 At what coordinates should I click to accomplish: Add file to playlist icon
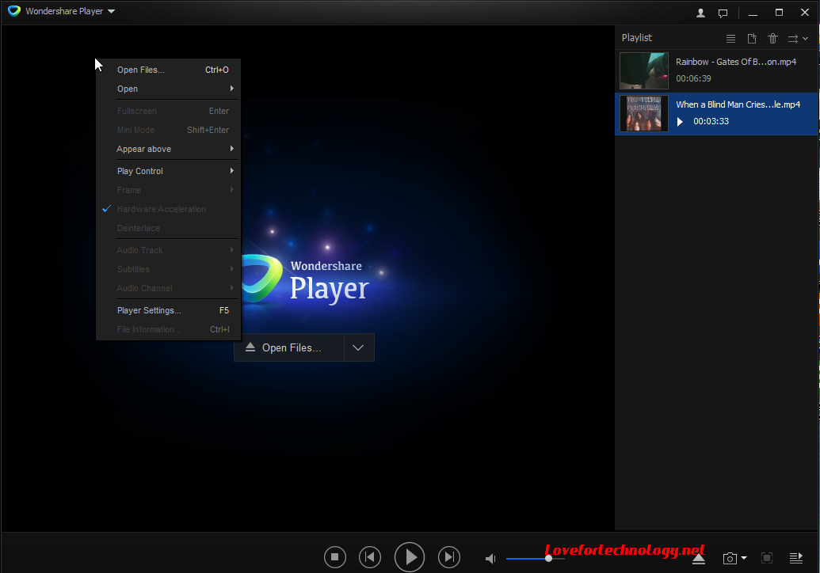(x=752, y=39)
